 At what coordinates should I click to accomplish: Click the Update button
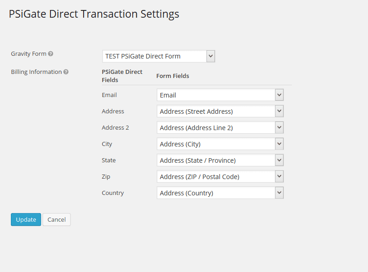point(26,219)
